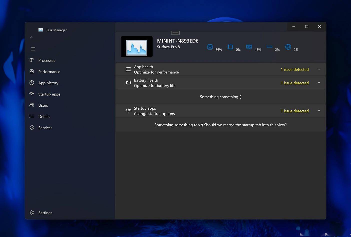351x237 pixels.
Task: Click the Performance sidebar icon
Action: 32,71
